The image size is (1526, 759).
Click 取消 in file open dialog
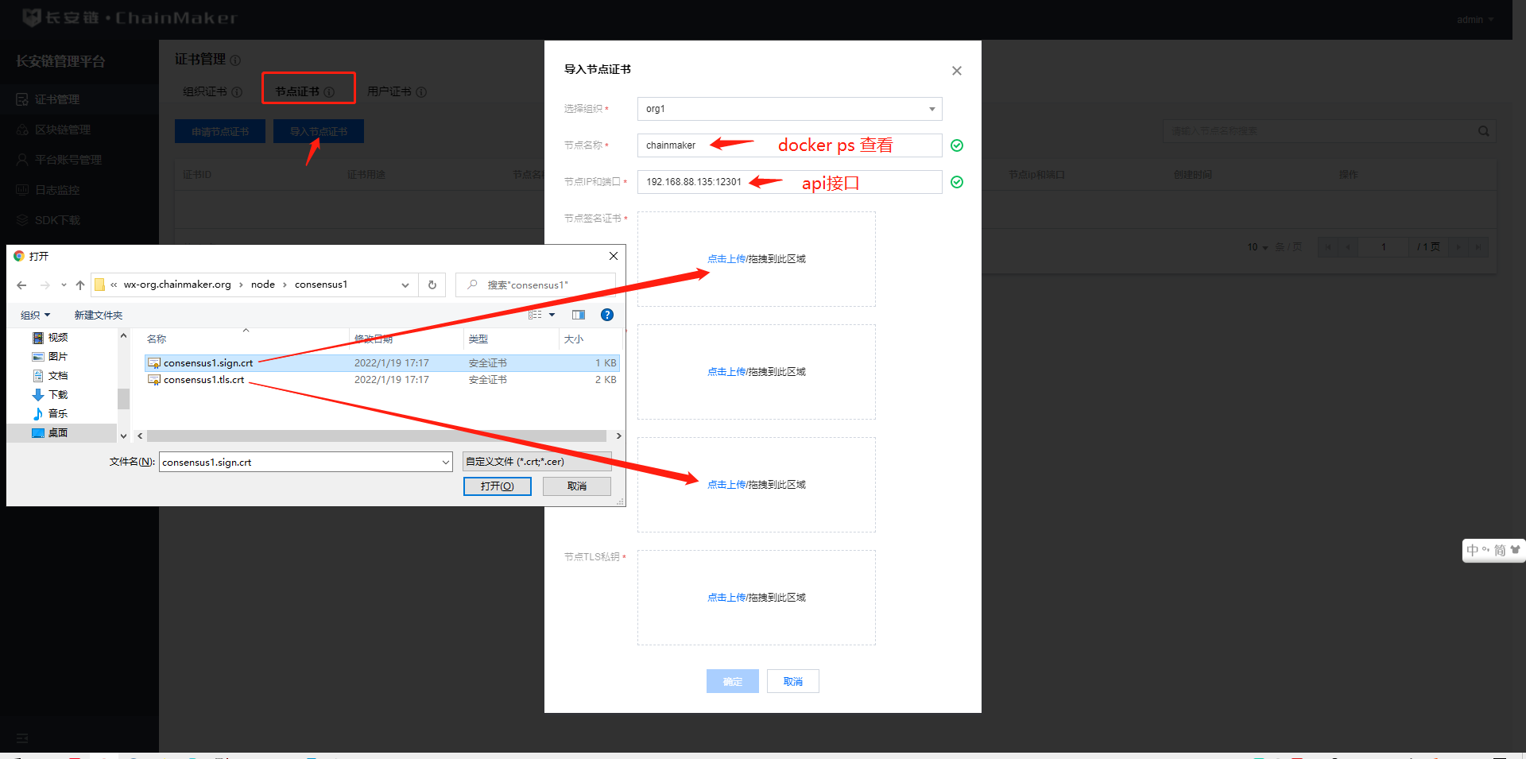(x=577, y=486)
